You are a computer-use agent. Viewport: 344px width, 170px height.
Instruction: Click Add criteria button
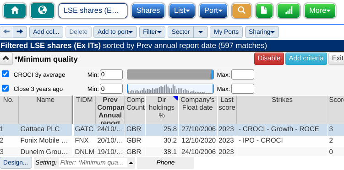306,58
